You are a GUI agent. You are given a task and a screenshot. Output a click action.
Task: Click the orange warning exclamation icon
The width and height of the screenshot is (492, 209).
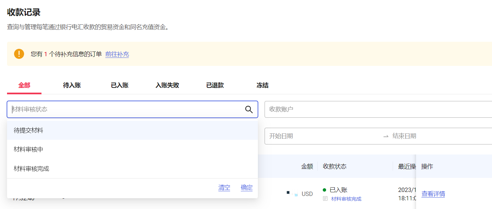pos(19,54)
